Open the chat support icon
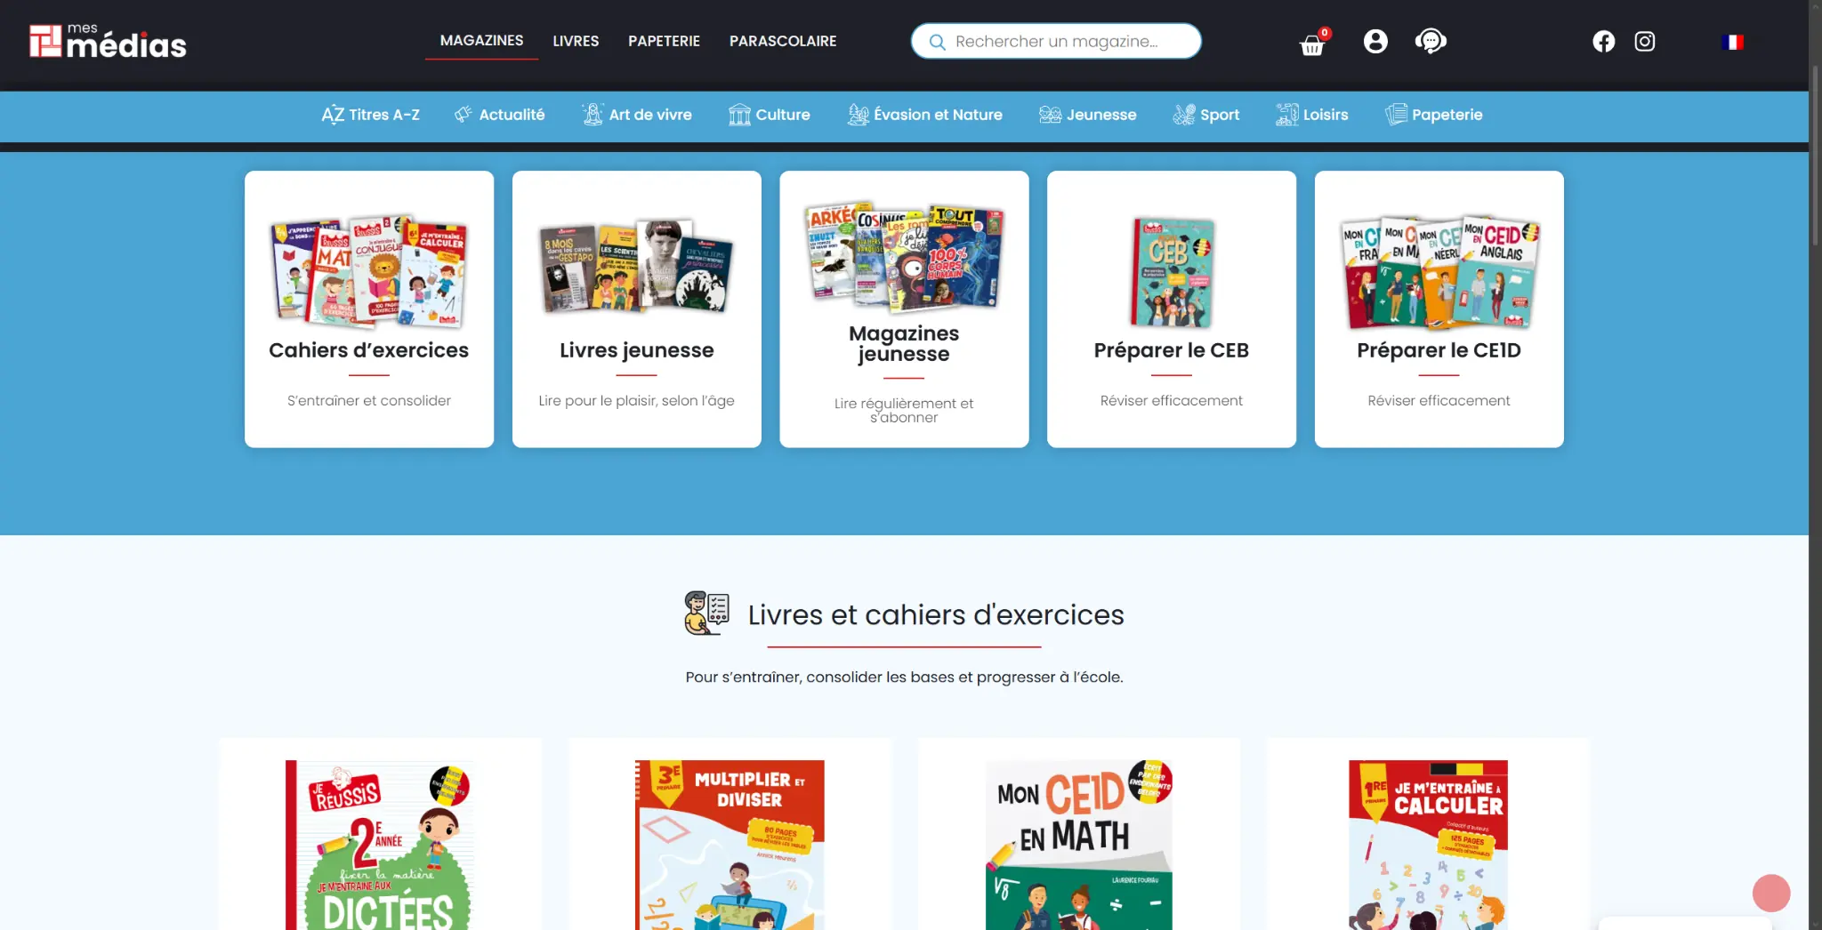The image size is (1822, 930). [1431, 41]
